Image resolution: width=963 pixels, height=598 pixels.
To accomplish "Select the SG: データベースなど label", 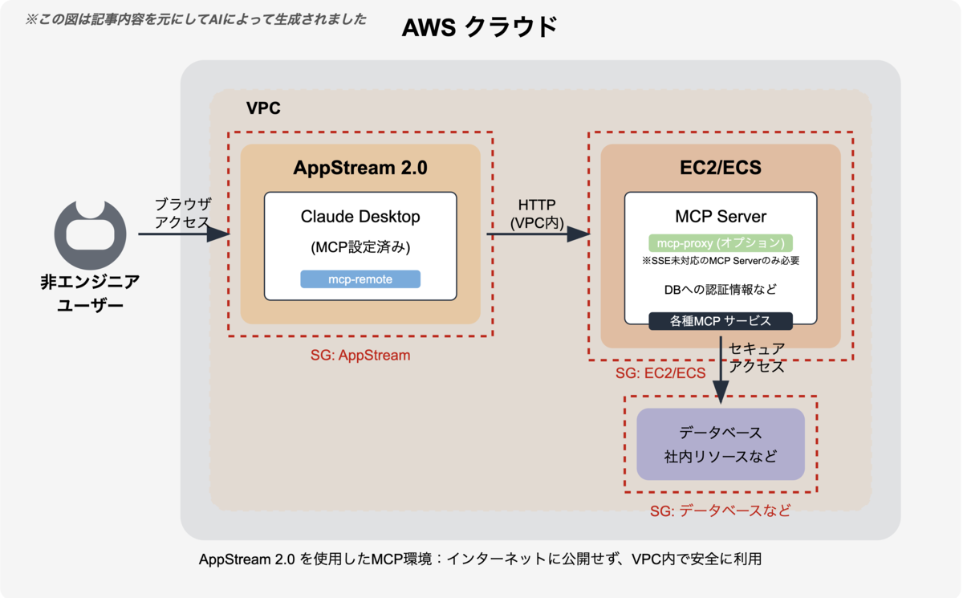I will point(720,511).
